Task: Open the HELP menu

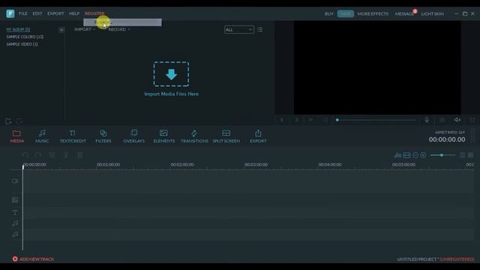Action: (x=74, y=13)
